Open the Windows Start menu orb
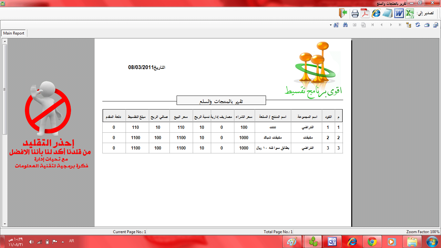Viewport: 441px width, 248px height. point(432,242)
